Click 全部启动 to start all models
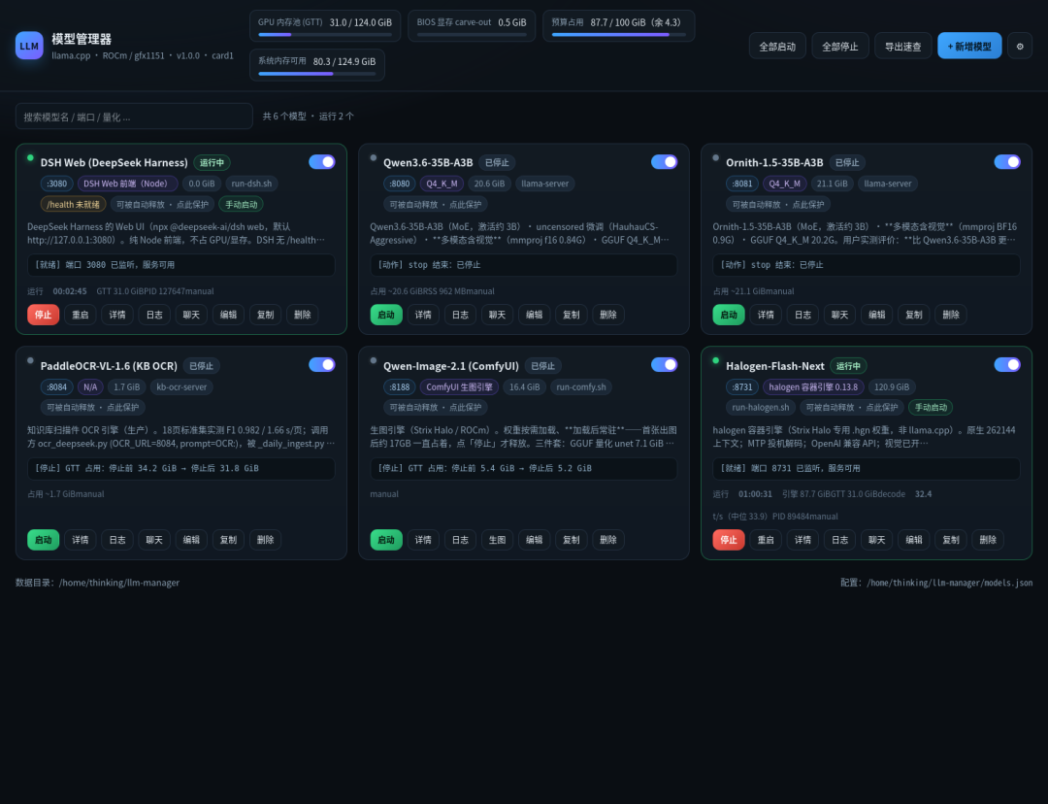Image resolution: width=1048 pixels, height=804 pixels. point(777,47)
